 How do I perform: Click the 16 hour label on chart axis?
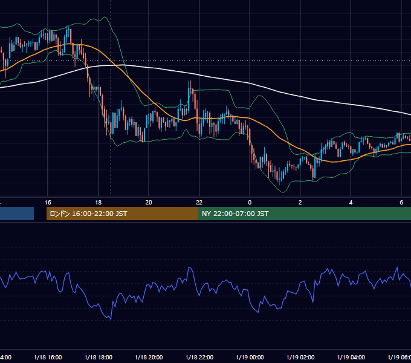tap(48, 203)
